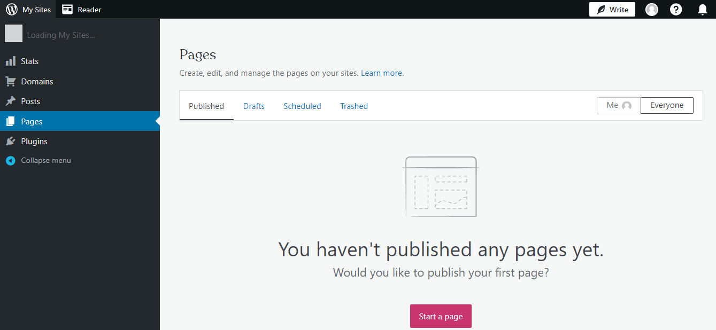Open My Sites in top bar

pyautogui.click(x=28, y=10)
